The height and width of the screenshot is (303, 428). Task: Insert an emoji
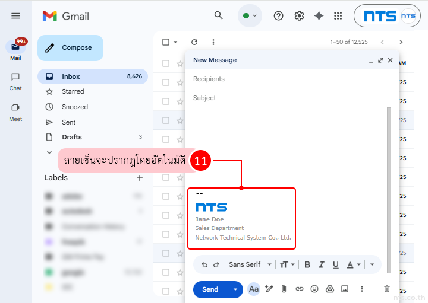tap(314, 289)
